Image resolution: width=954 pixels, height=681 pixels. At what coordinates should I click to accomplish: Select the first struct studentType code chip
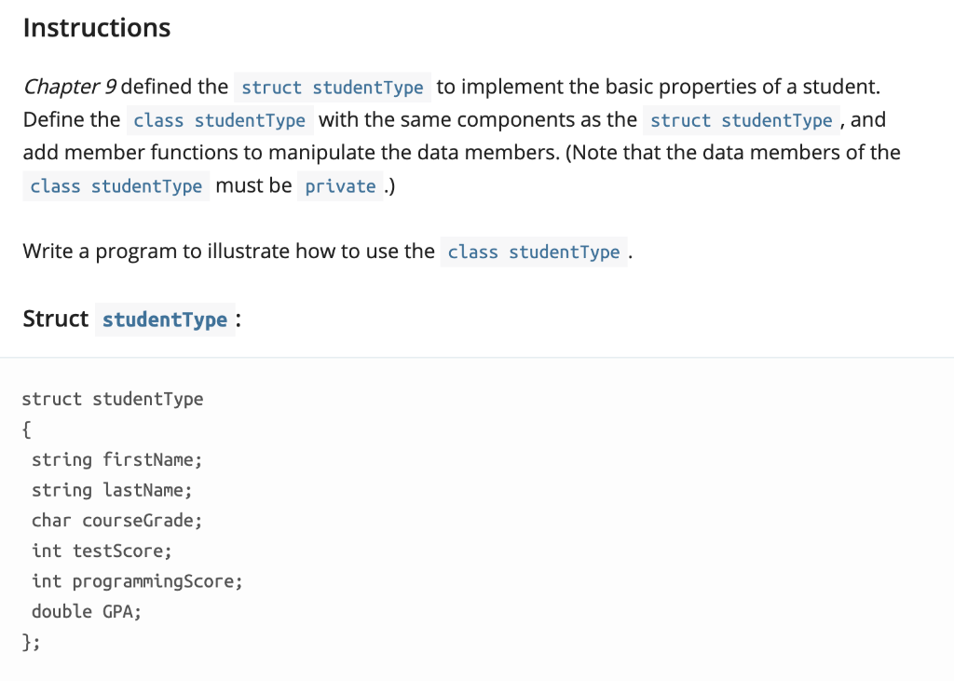point(333,87)
